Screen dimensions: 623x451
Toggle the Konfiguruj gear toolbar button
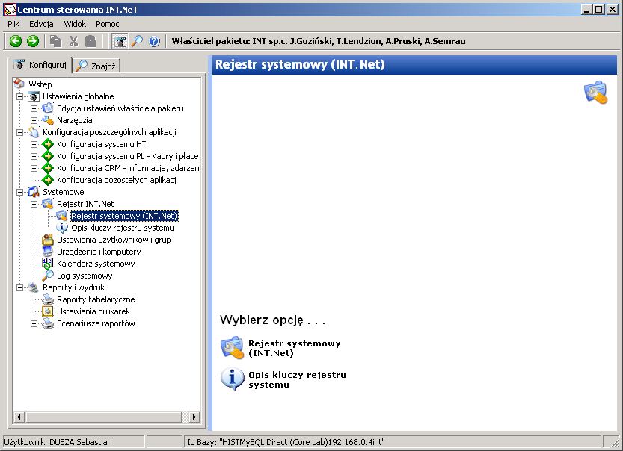click(120, 41)
